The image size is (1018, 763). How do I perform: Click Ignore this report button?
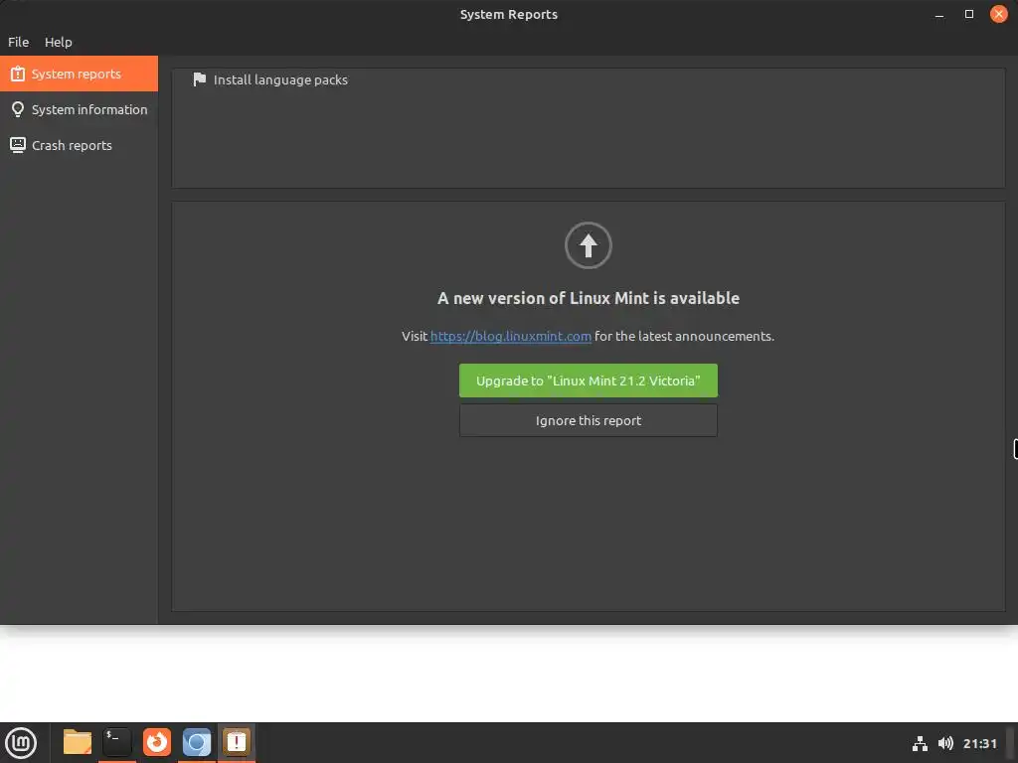pos(589,420)
